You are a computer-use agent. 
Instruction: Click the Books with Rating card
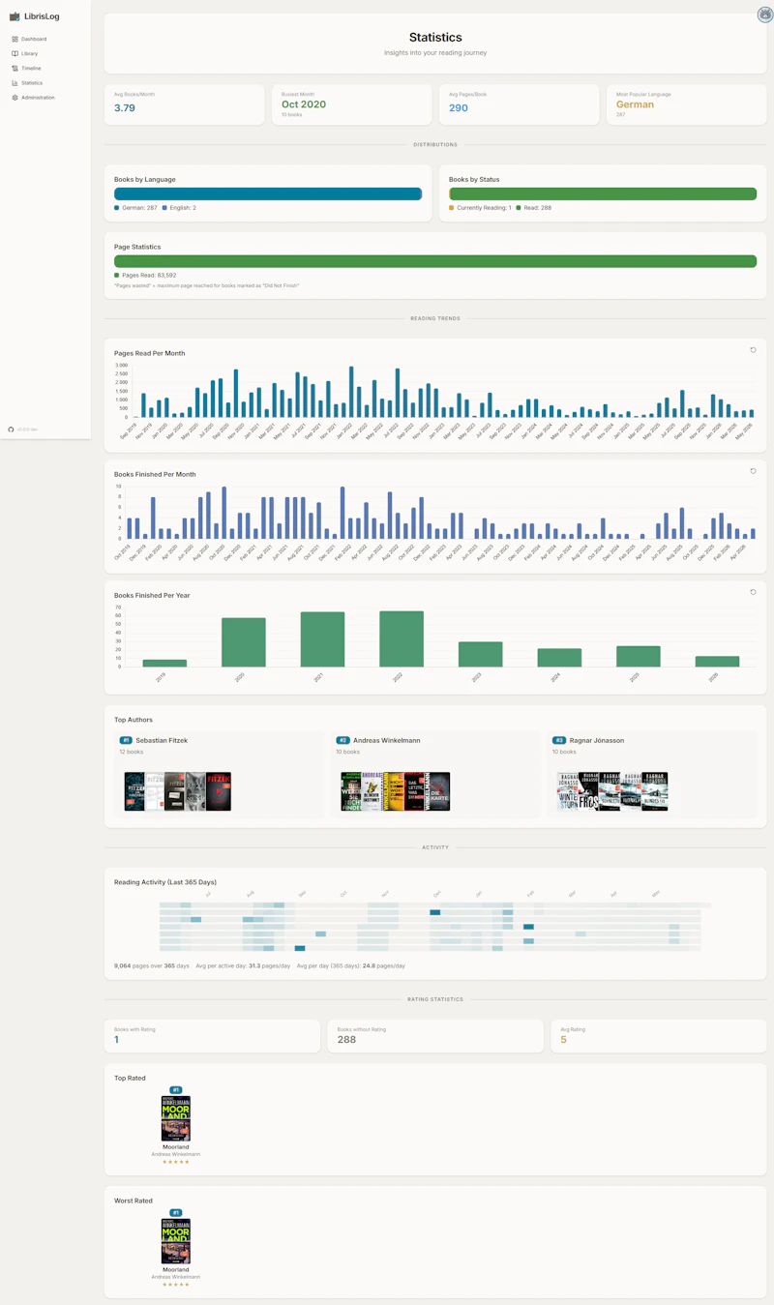213,1036
